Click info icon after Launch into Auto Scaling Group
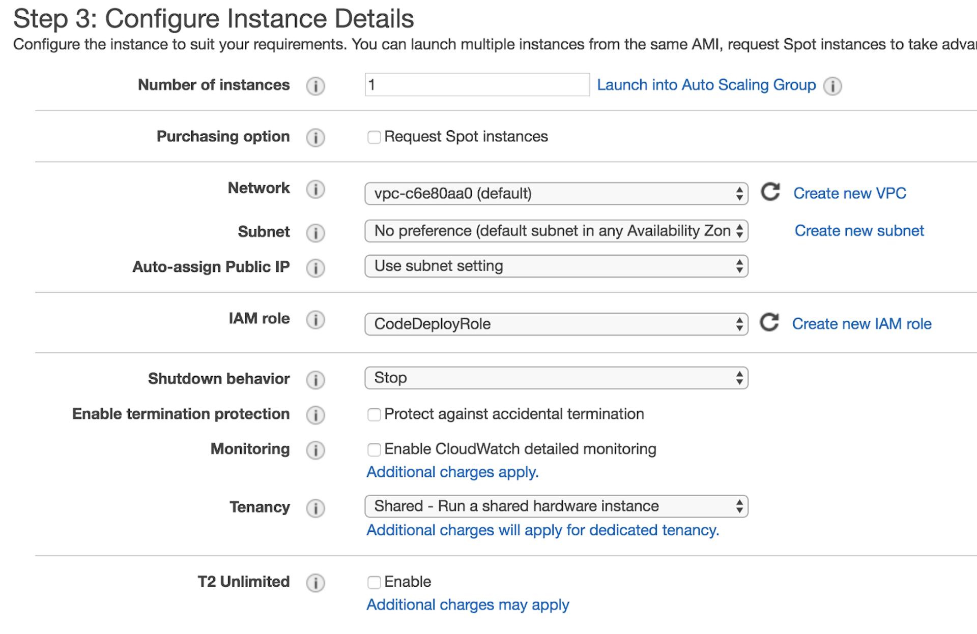The image size is (977, 634). [832, 86]
